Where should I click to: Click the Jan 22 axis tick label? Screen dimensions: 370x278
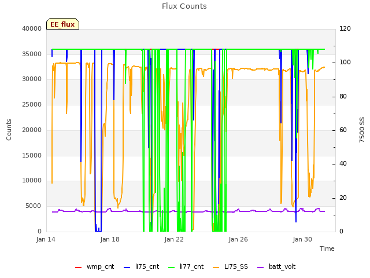174,239
